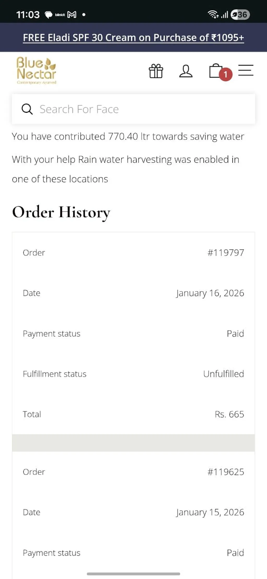Open the hamburger navigation menu
This screenshot has width=267, height=579.
(246, 70)
